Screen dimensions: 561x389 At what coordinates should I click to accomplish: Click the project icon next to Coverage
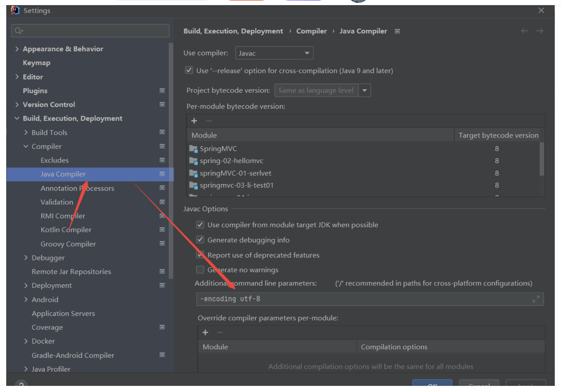point(162,327)
